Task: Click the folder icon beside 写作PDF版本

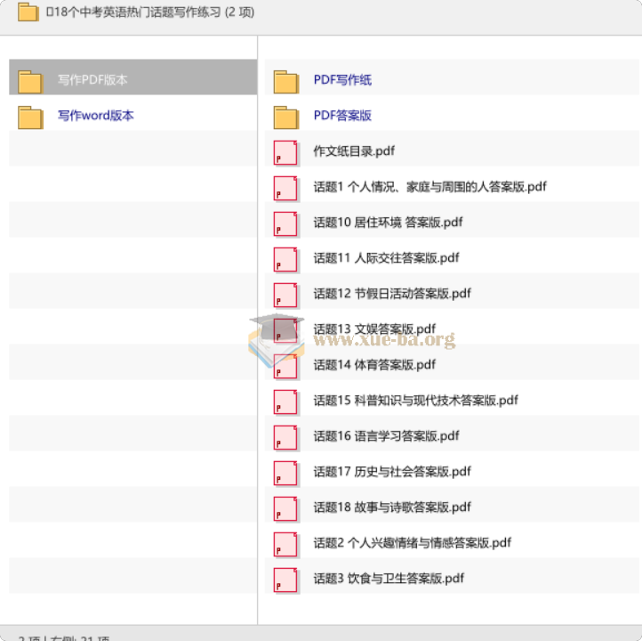Action: pos(30,81)
